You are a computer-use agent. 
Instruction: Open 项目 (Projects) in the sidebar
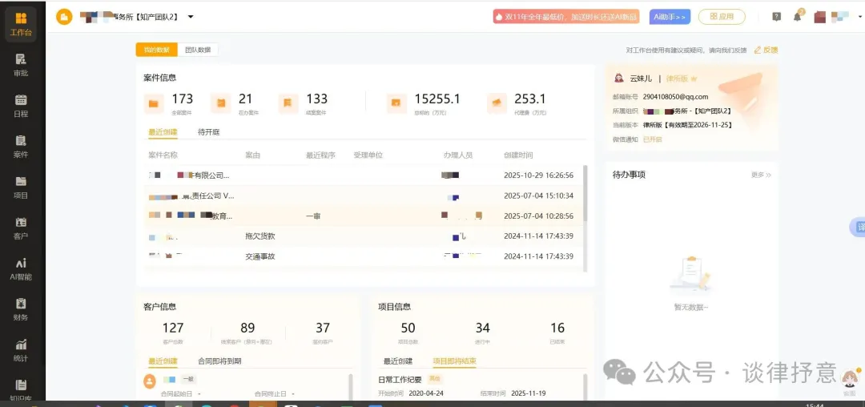point(21,187)
